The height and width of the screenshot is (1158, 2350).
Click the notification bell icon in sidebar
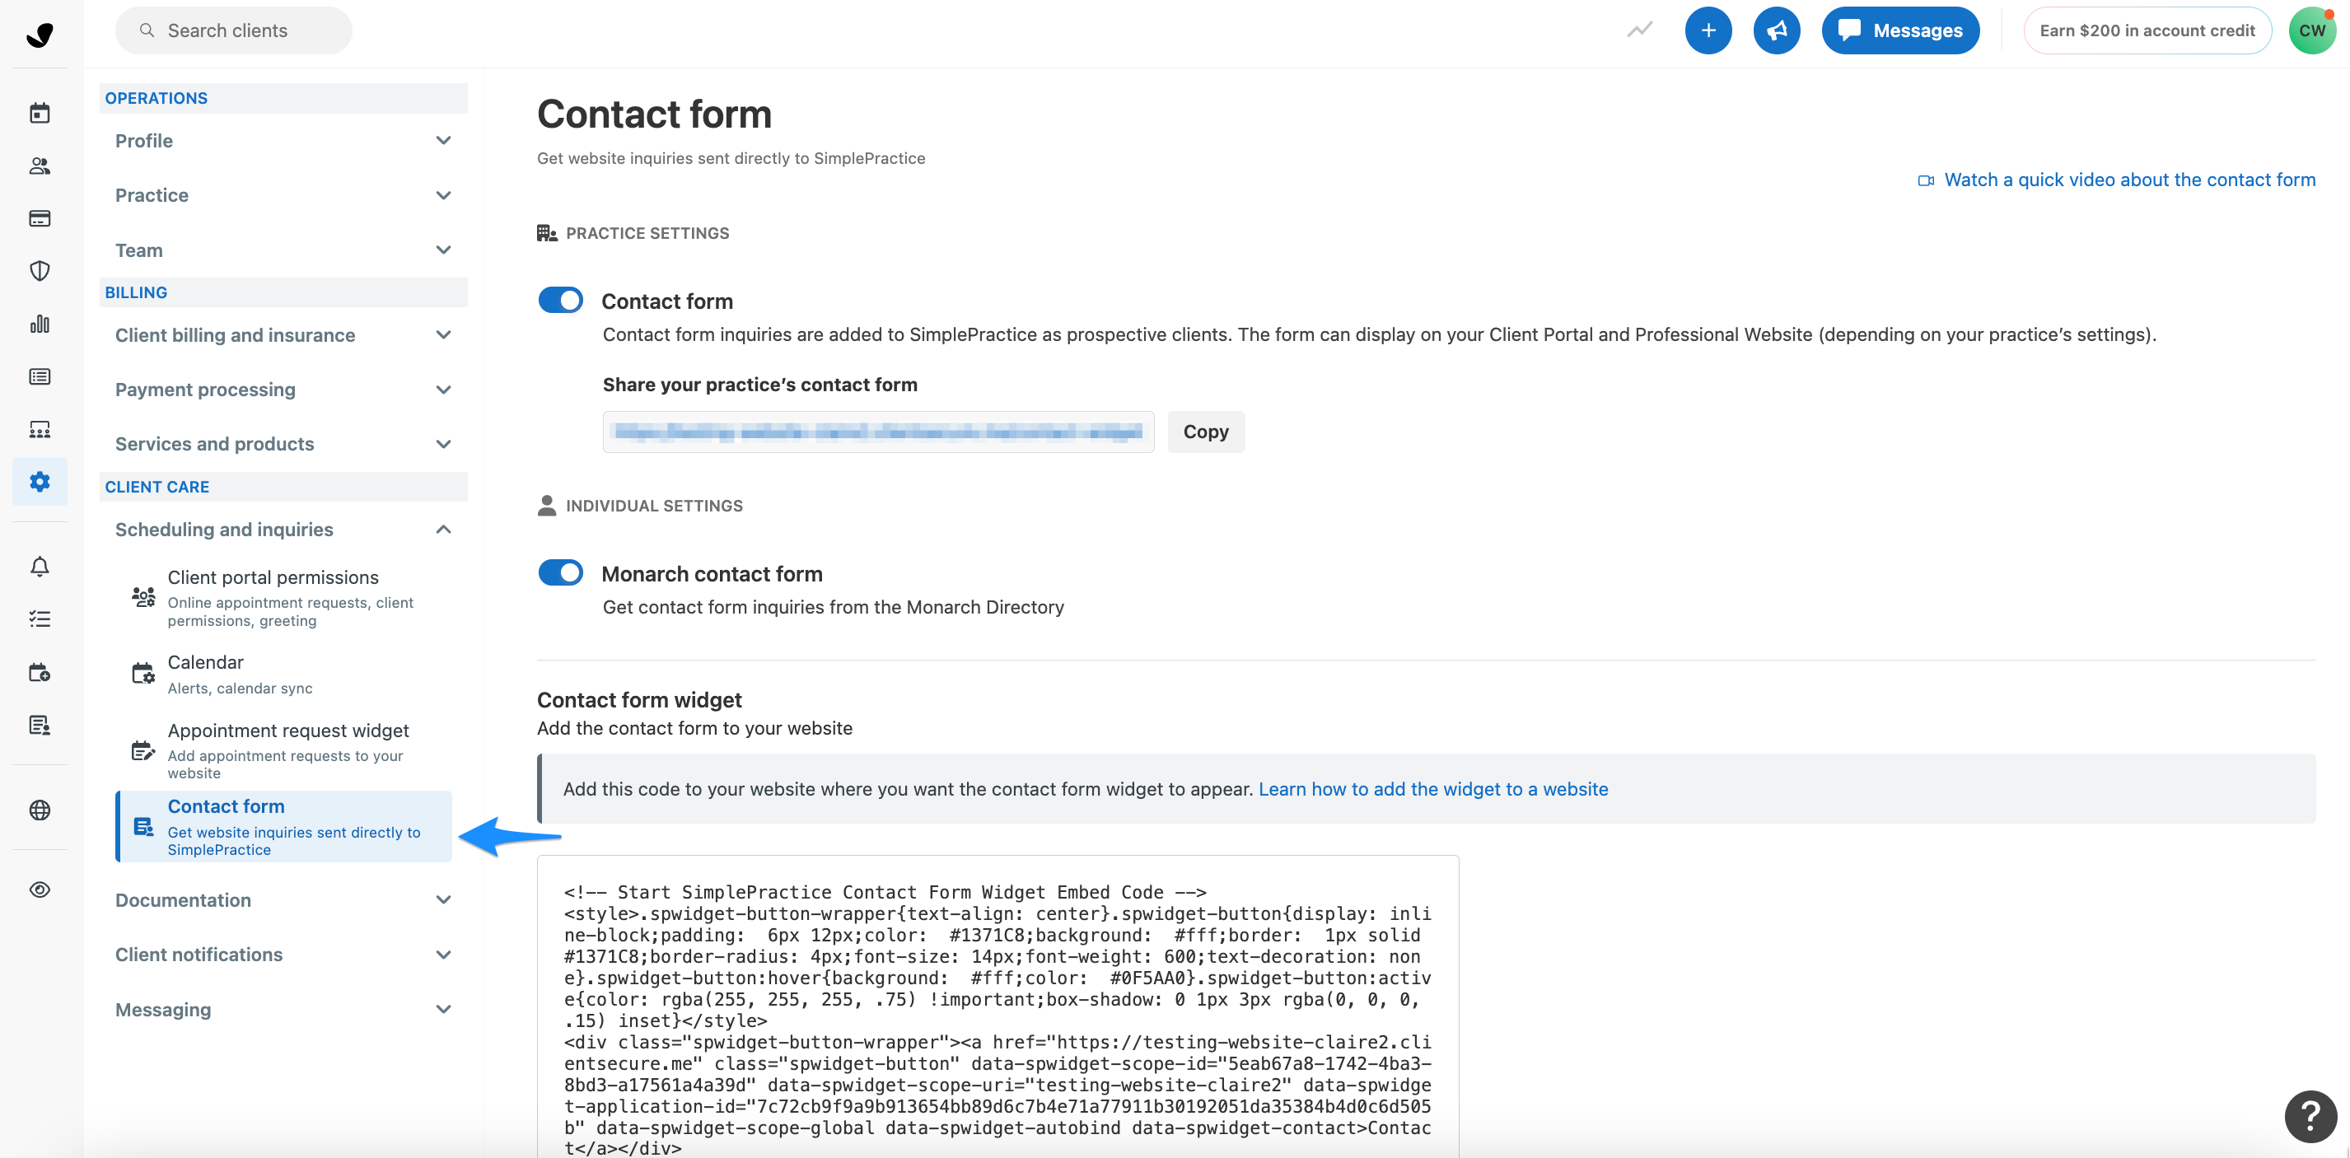pyautogui.click(x=40, y=567)
